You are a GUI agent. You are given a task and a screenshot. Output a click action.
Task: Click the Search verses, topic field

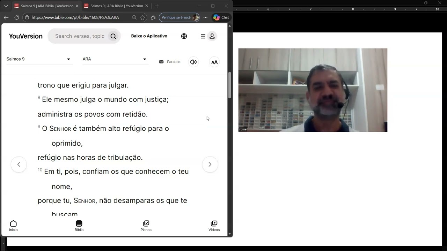80,36
